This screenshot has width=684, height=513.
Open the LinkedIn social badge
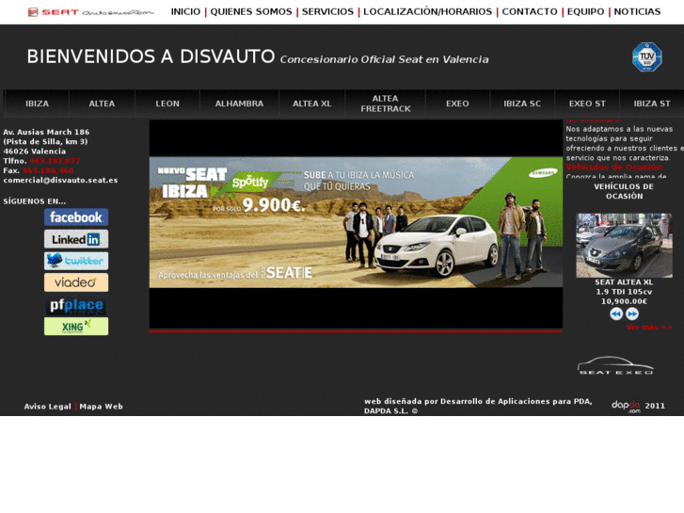tap(76, 239)
